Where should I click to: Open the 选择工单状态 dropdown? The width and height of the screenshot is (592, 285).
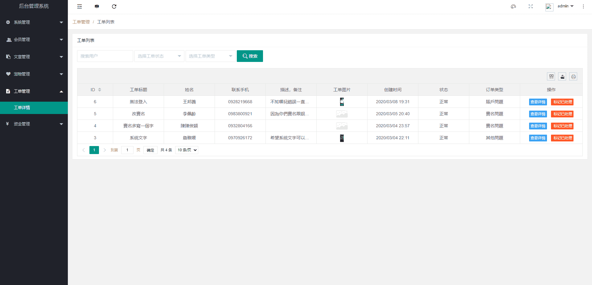(x=159, y=56)
